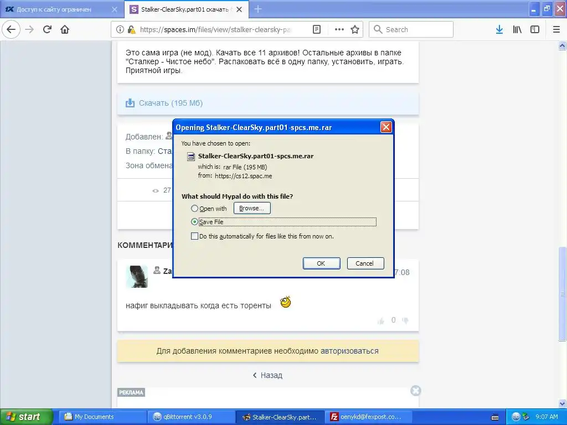Click the download icon beside Скачать
The height and width of the screenshot is (425, 567).
click(130, 103)
